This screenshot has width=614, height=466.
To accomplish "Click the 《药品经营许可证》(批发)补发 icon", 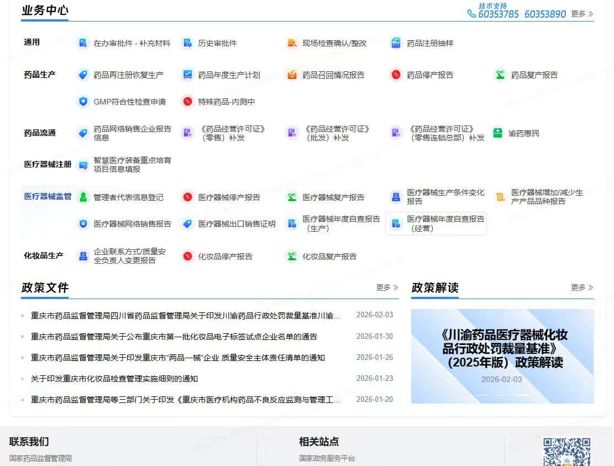I will (292, 133).
